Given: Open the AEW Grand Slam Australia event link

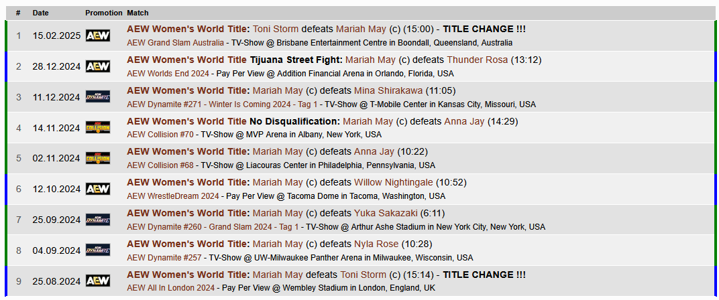Looking at the screenshot, I should (176, 42).
